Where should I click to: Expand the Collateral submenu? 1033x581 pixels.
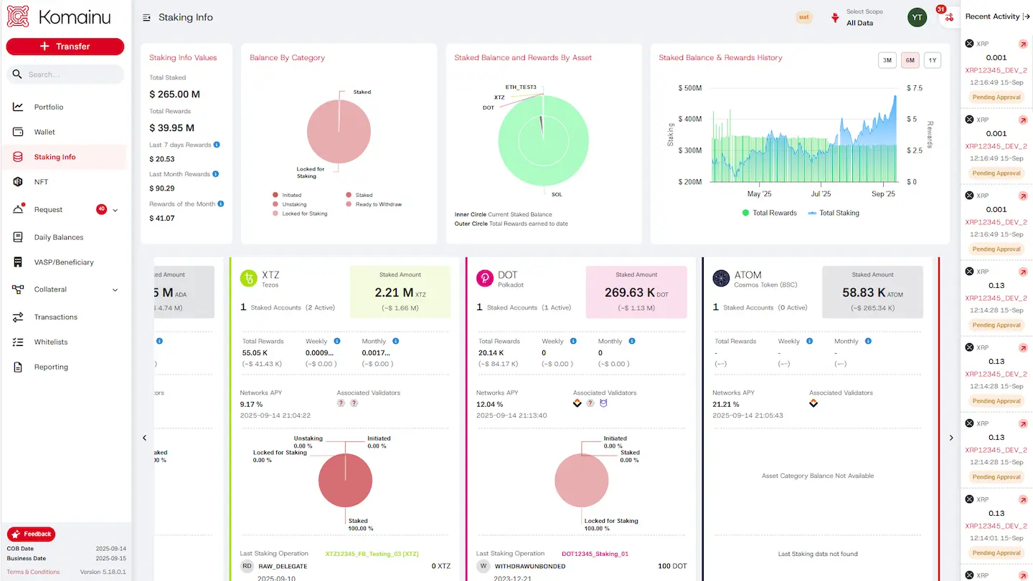(x=115, y=289)
